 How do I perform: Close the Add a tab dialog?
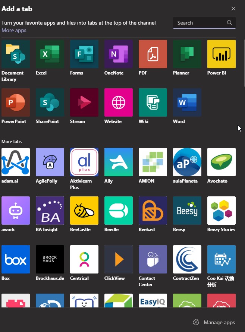pos(233,9)
